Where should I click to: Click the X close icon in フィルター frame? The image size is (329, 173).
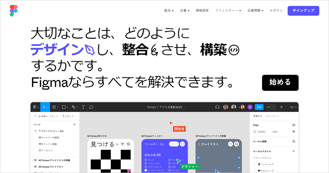point(182,144)
